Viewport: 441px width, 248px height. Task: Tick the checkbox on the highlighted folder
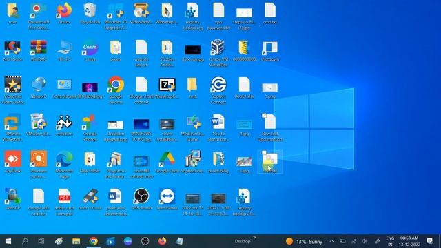pyautogui.click(x=264, y=153)
